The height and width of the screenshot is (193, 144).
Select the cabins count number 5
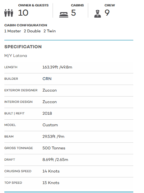pyautogui.click(x=73, y=13)
